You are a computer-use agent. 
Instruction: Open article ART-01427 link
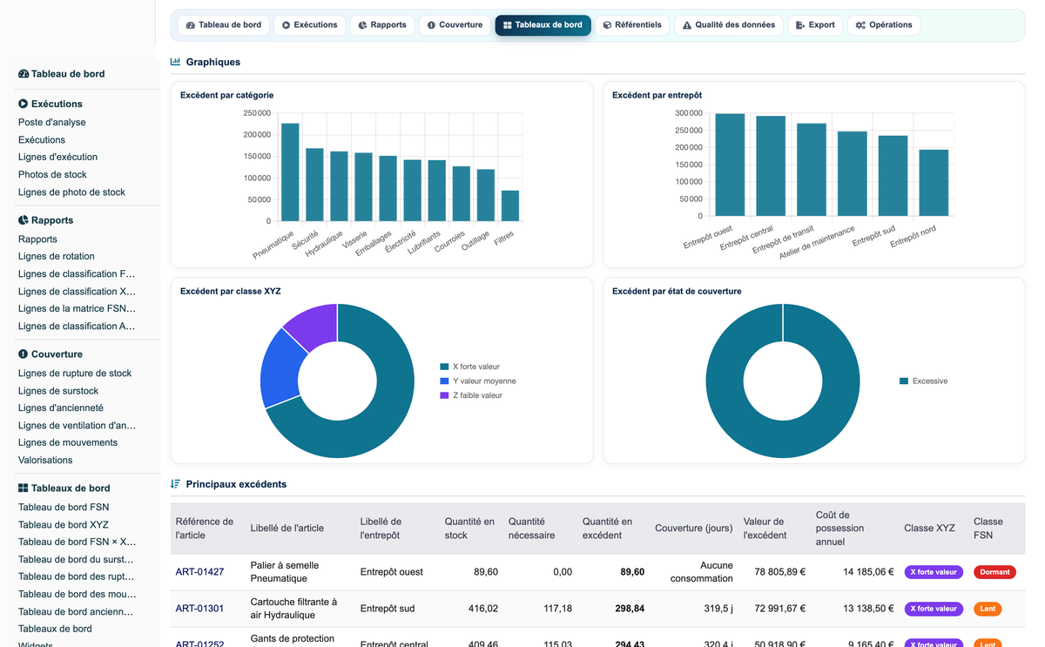199,572
